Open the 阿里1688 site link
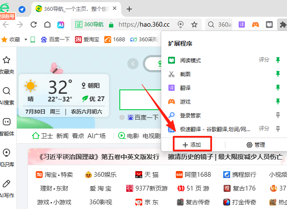Screen dimensions: 287x209 click(x=193, y=175)
